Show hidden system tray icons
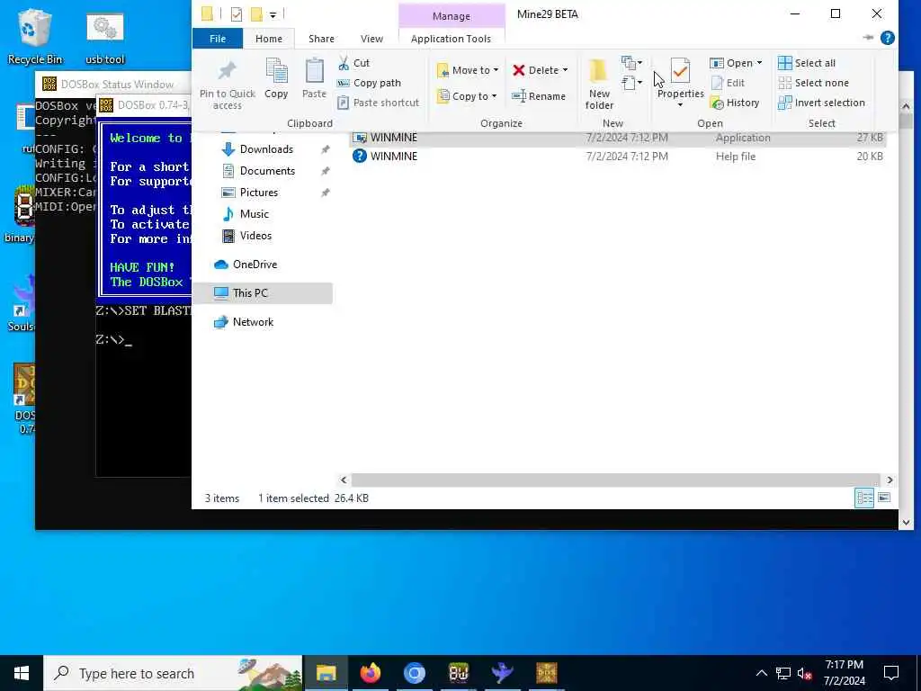 coord(761,673)
